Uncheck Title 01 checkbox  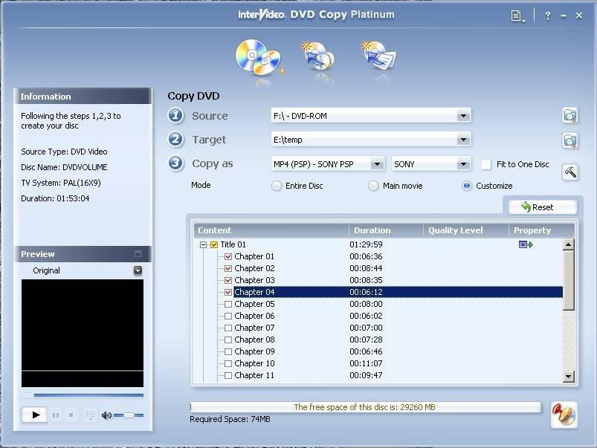click(214, 244)
